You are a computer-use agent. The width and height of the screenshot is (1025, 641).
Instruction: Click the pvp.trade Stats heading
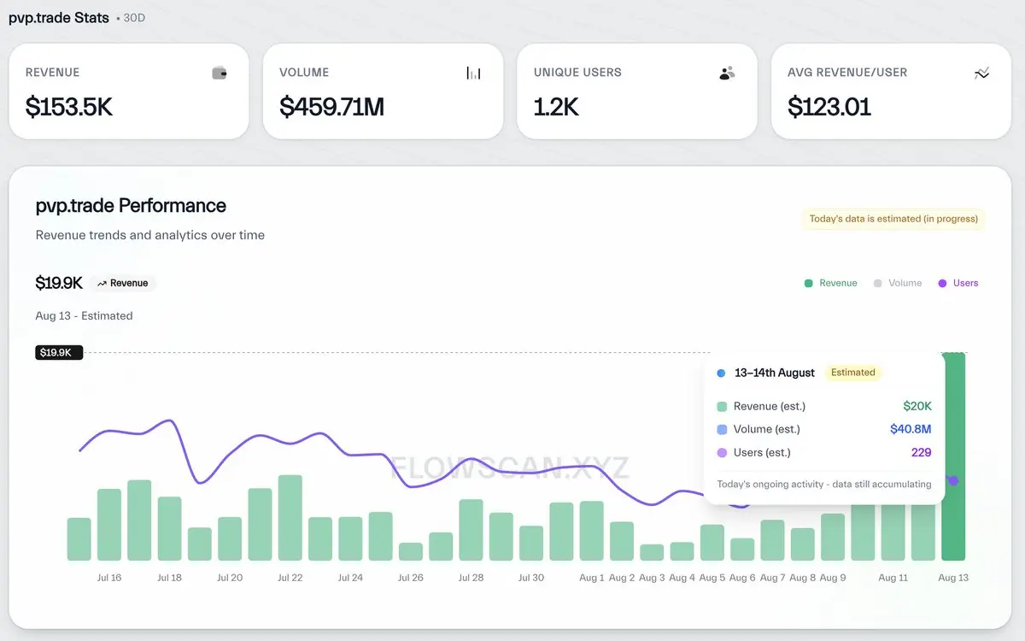click(x=59, y=17)
